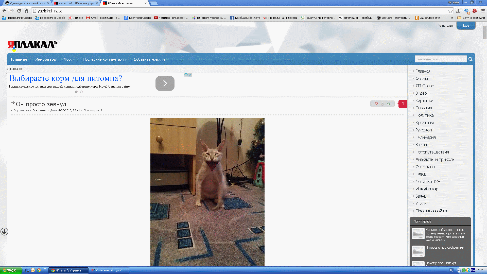
Task: Select the first ad carousel dot
Action: (76, 92)
